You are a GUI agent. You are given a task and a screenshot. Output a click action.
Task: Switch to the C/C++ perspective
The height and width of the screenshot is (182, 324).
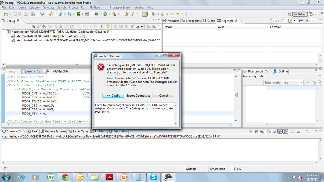(314, 14)
